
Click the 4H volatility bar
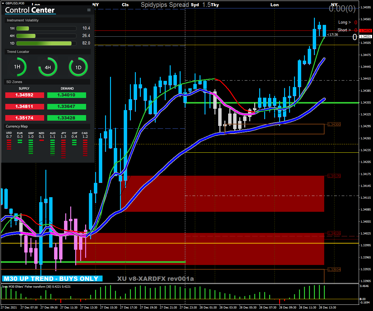click(x=46, y=36)
